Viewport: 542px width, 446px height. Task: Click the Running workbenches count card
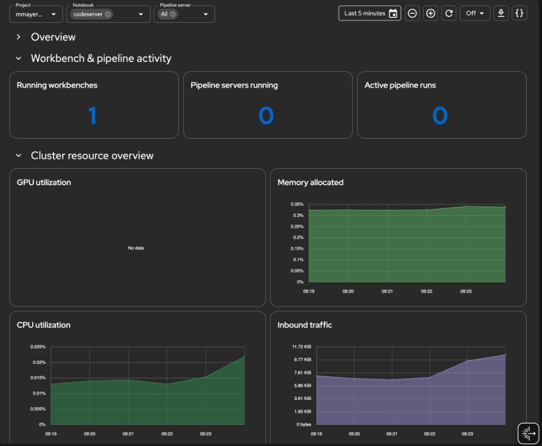tap(94, 105)
